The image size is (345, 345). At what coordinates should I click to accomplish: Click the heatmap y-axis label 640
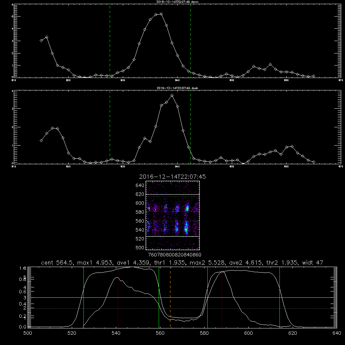(x=140, y=186)
